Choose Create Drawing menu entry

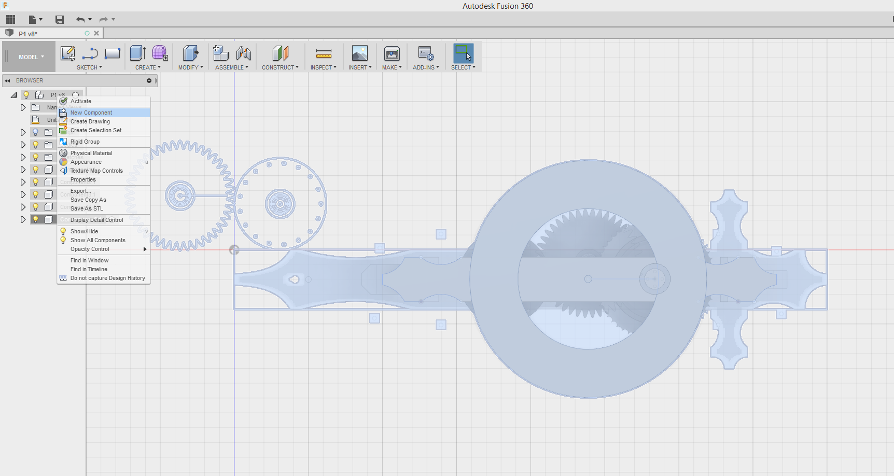click(104, 121)
